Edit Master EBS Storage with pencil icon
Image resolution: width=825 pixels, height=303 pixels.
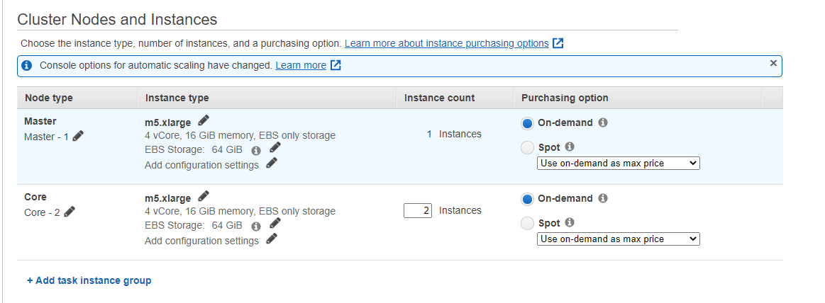coord(275,148)
